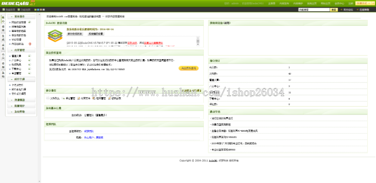Viewport: 376px width, 183px height.
Task: Open the 官方论坛 link
Action: coord(348,10)
